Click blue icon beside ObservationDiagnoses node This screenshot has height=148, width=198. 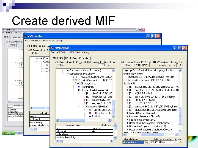pyautogui.click(x=127, y=126)
